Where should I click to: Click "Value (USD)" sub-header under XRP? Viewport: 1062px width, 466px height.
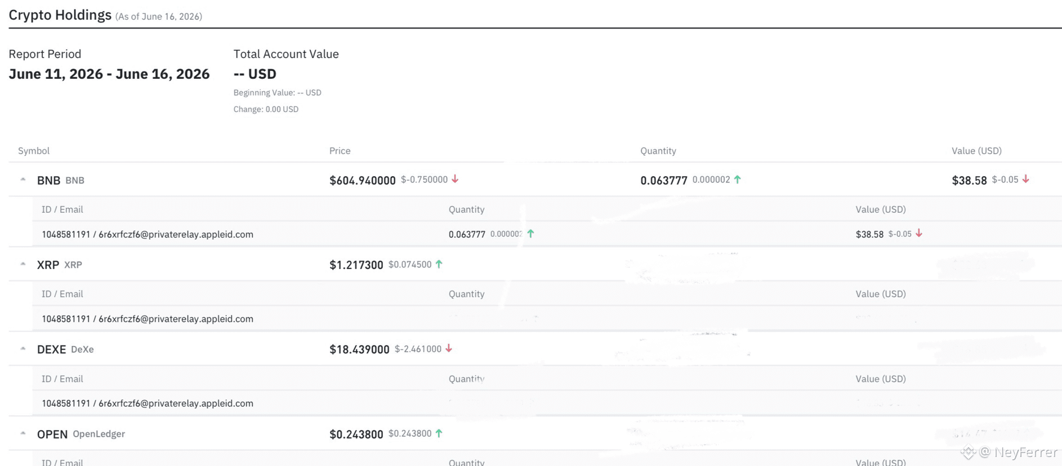[x=881, y=294]
